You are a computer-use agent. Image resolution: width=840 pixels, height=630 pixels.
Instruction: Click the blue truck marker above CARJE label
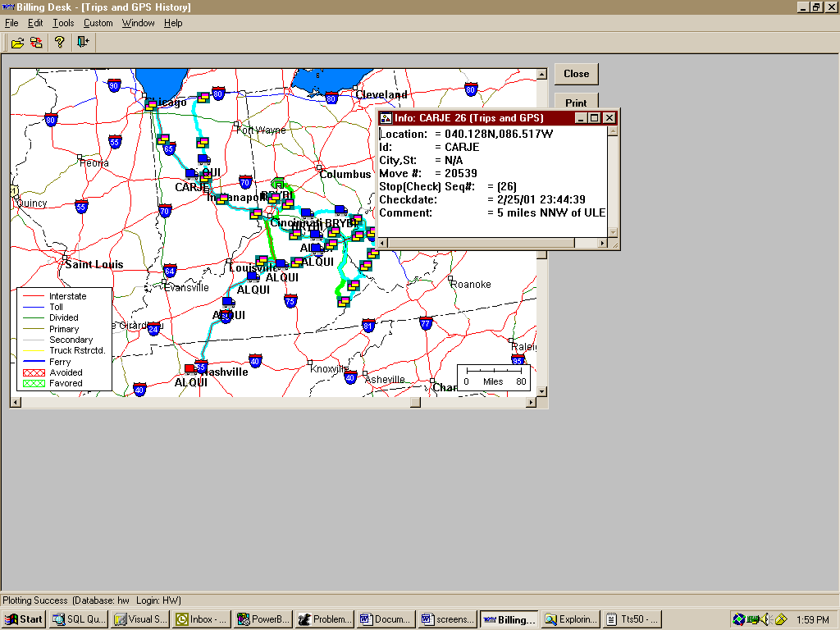tap(191, 174)
